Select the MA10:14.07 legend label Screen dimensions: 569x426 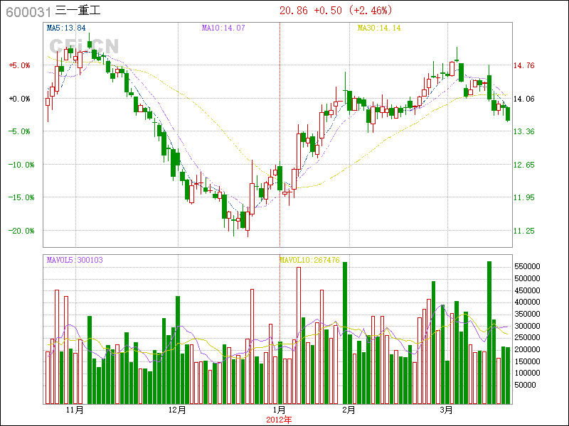click(223, 28)
